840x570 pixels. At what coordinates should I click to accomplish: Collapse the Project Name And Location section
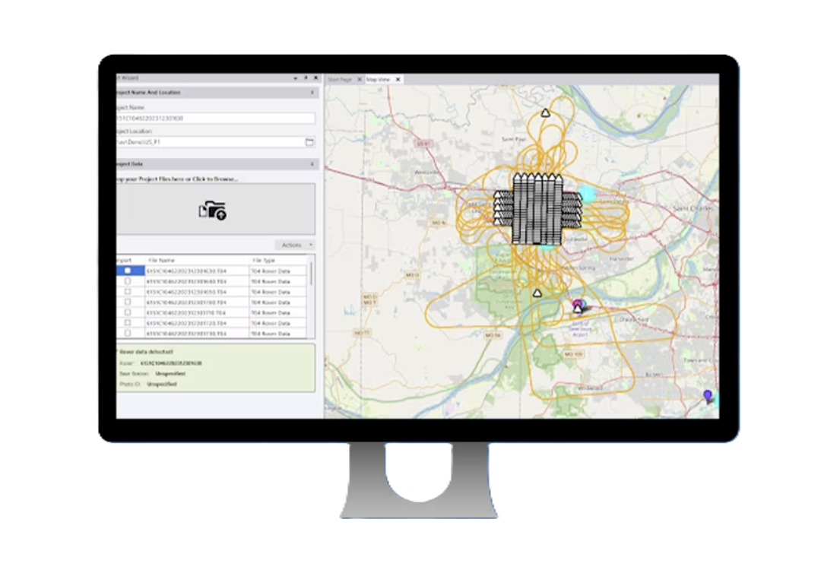tap(312, 93)
